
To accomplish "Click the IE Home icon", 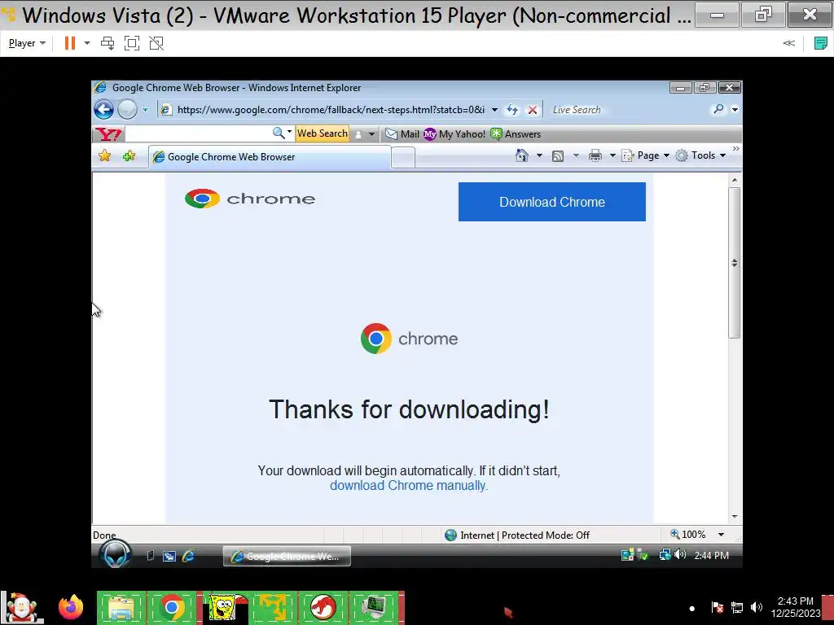I will [x=522, y=155].
